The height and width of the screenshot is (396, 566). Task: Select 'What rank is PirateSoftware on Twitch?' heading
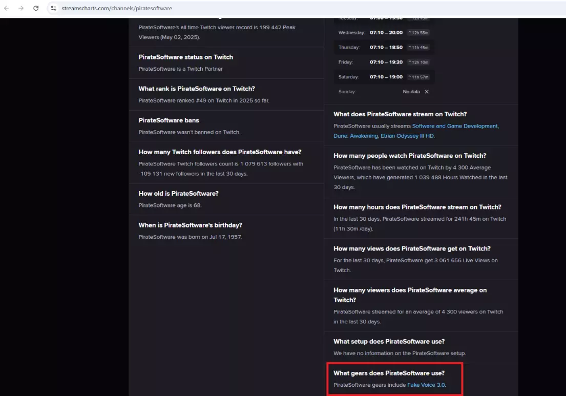coord(197,89)
